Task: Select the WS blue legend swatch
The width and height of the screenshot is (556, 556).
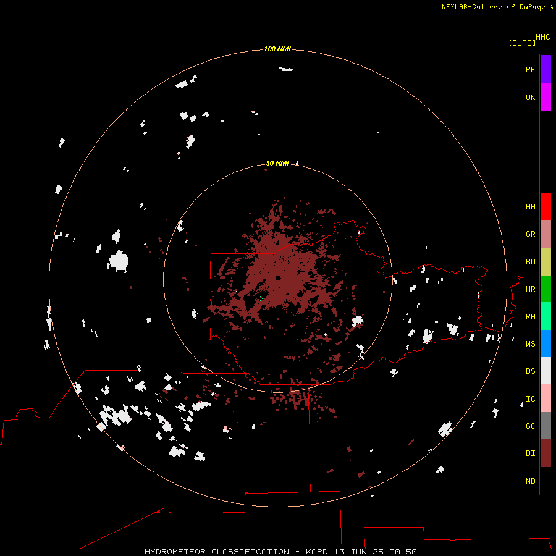Action: [x=545, y=343]
